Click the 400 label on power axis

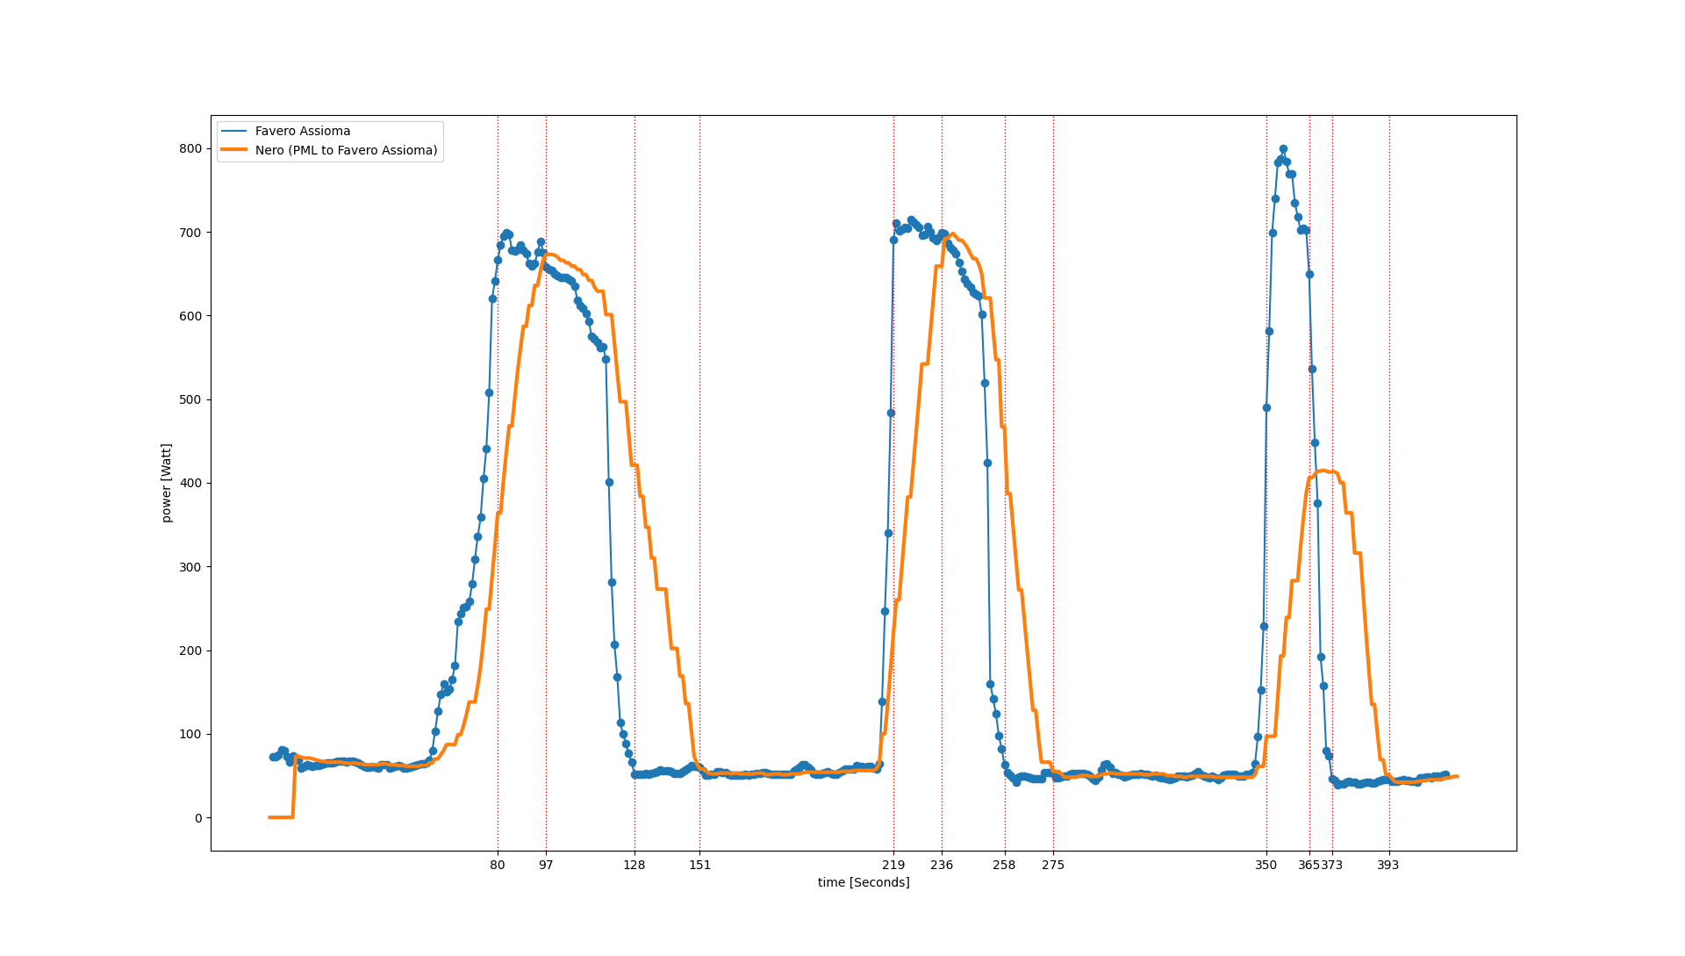191,484
